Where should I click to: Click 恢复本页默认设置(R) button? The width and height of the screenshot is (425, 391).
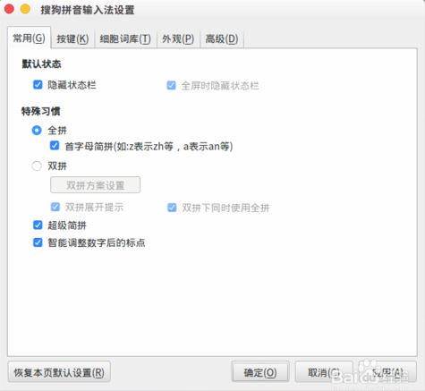click(x=59, y=372)
